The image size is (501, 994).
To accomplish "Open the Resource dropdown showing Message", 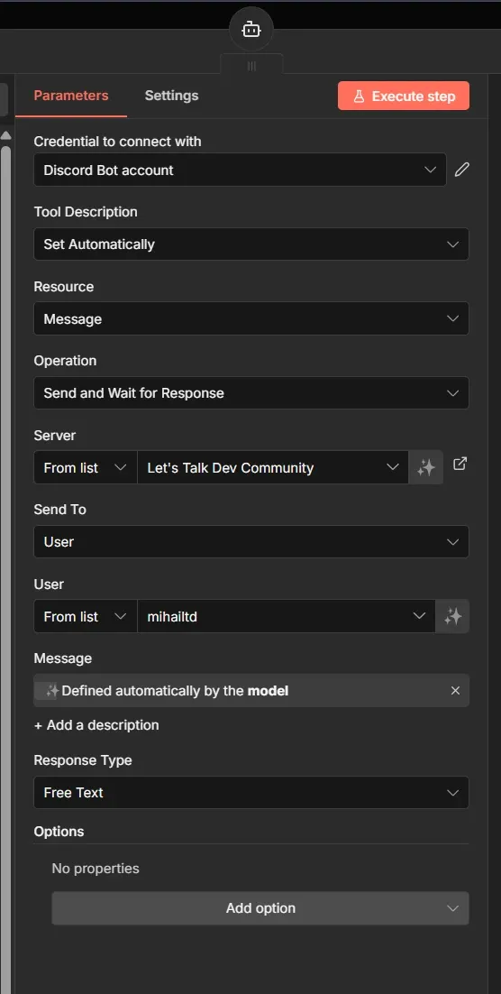I will 251,319.
